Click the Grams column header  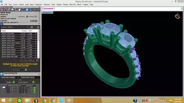(24, 31)
